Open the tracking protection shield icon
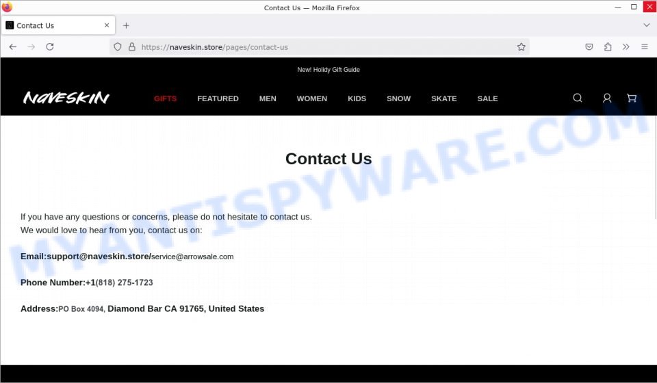657x383 pixels. 118,47
